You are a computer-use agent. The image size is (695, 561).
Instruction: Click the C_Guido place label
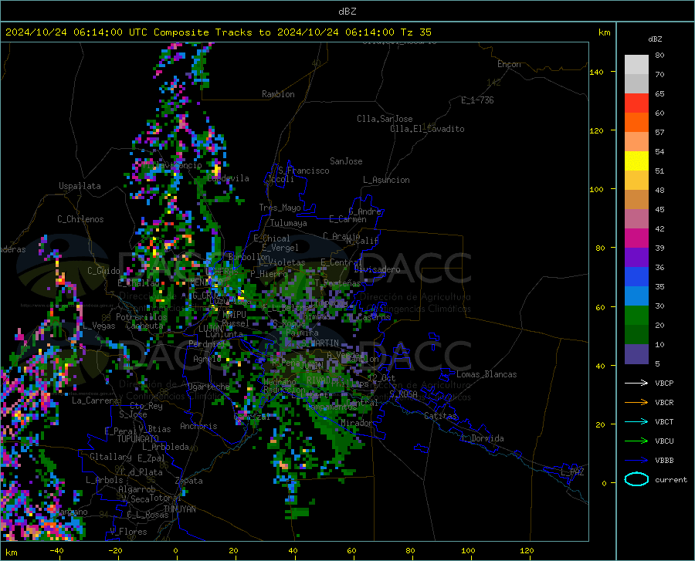click(103, 271)
